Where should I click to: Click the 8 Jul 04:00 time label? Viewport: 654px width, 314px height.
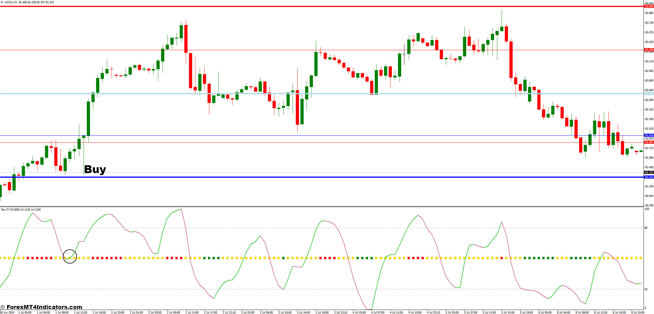[564, 312]
